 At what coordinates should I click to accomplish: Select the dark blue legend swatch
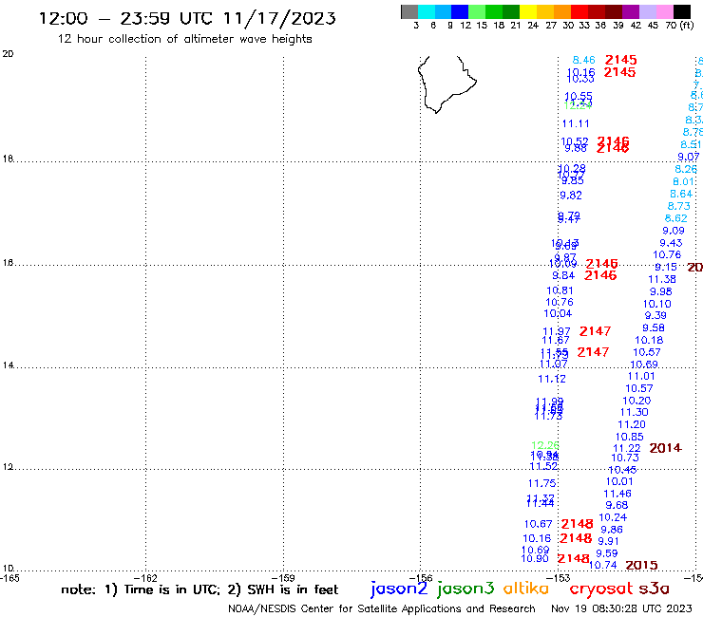[460, 11]
